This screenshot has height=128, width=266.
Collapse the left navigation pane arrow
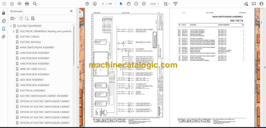(x=78, y=67)
